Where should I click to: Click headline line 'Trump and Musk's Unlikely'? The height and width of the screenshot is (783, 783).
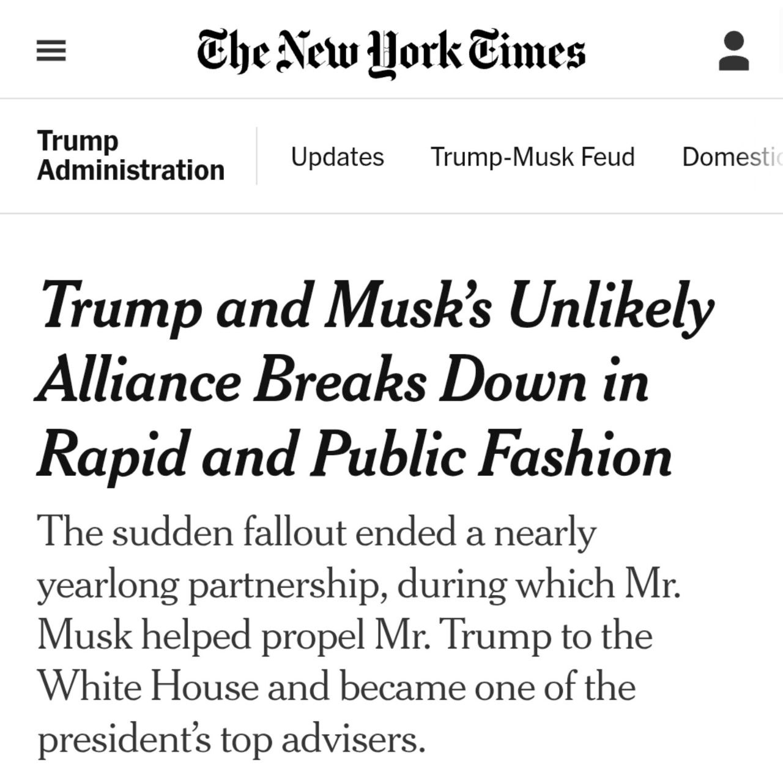[x=376, y=305]
